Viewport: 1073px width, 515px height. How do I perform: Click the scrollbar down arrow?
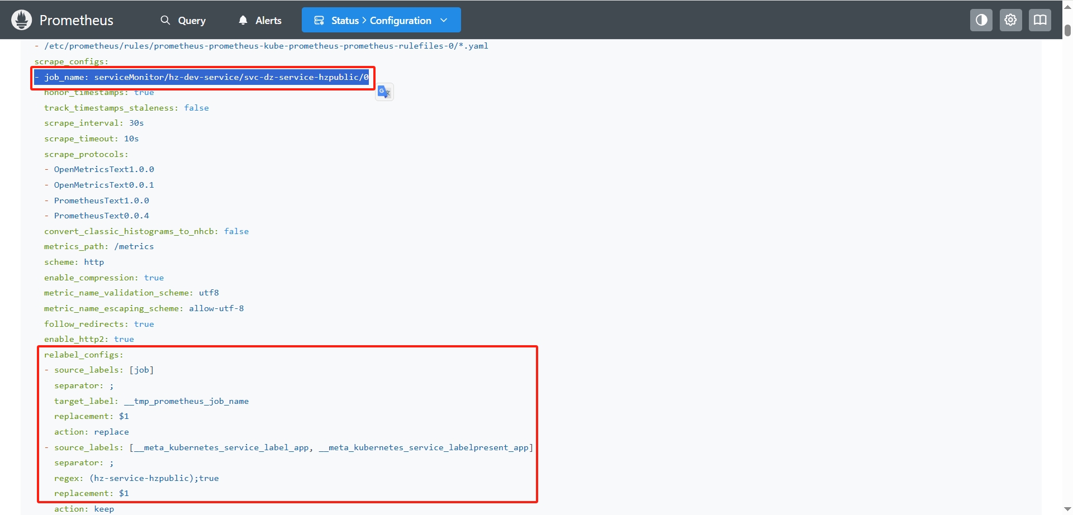pyautogui.click(x=1067, y=509)
